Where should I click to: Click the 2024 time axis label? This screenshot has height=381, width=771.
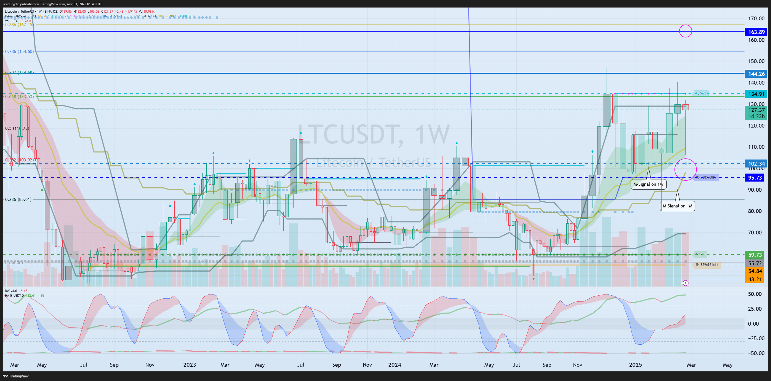pyautogui.click(x=394, y=365)
